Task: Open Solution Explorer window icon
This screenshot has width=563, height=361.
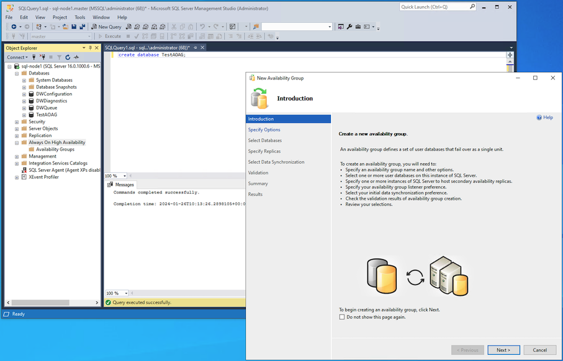Action: pos(341,27)
